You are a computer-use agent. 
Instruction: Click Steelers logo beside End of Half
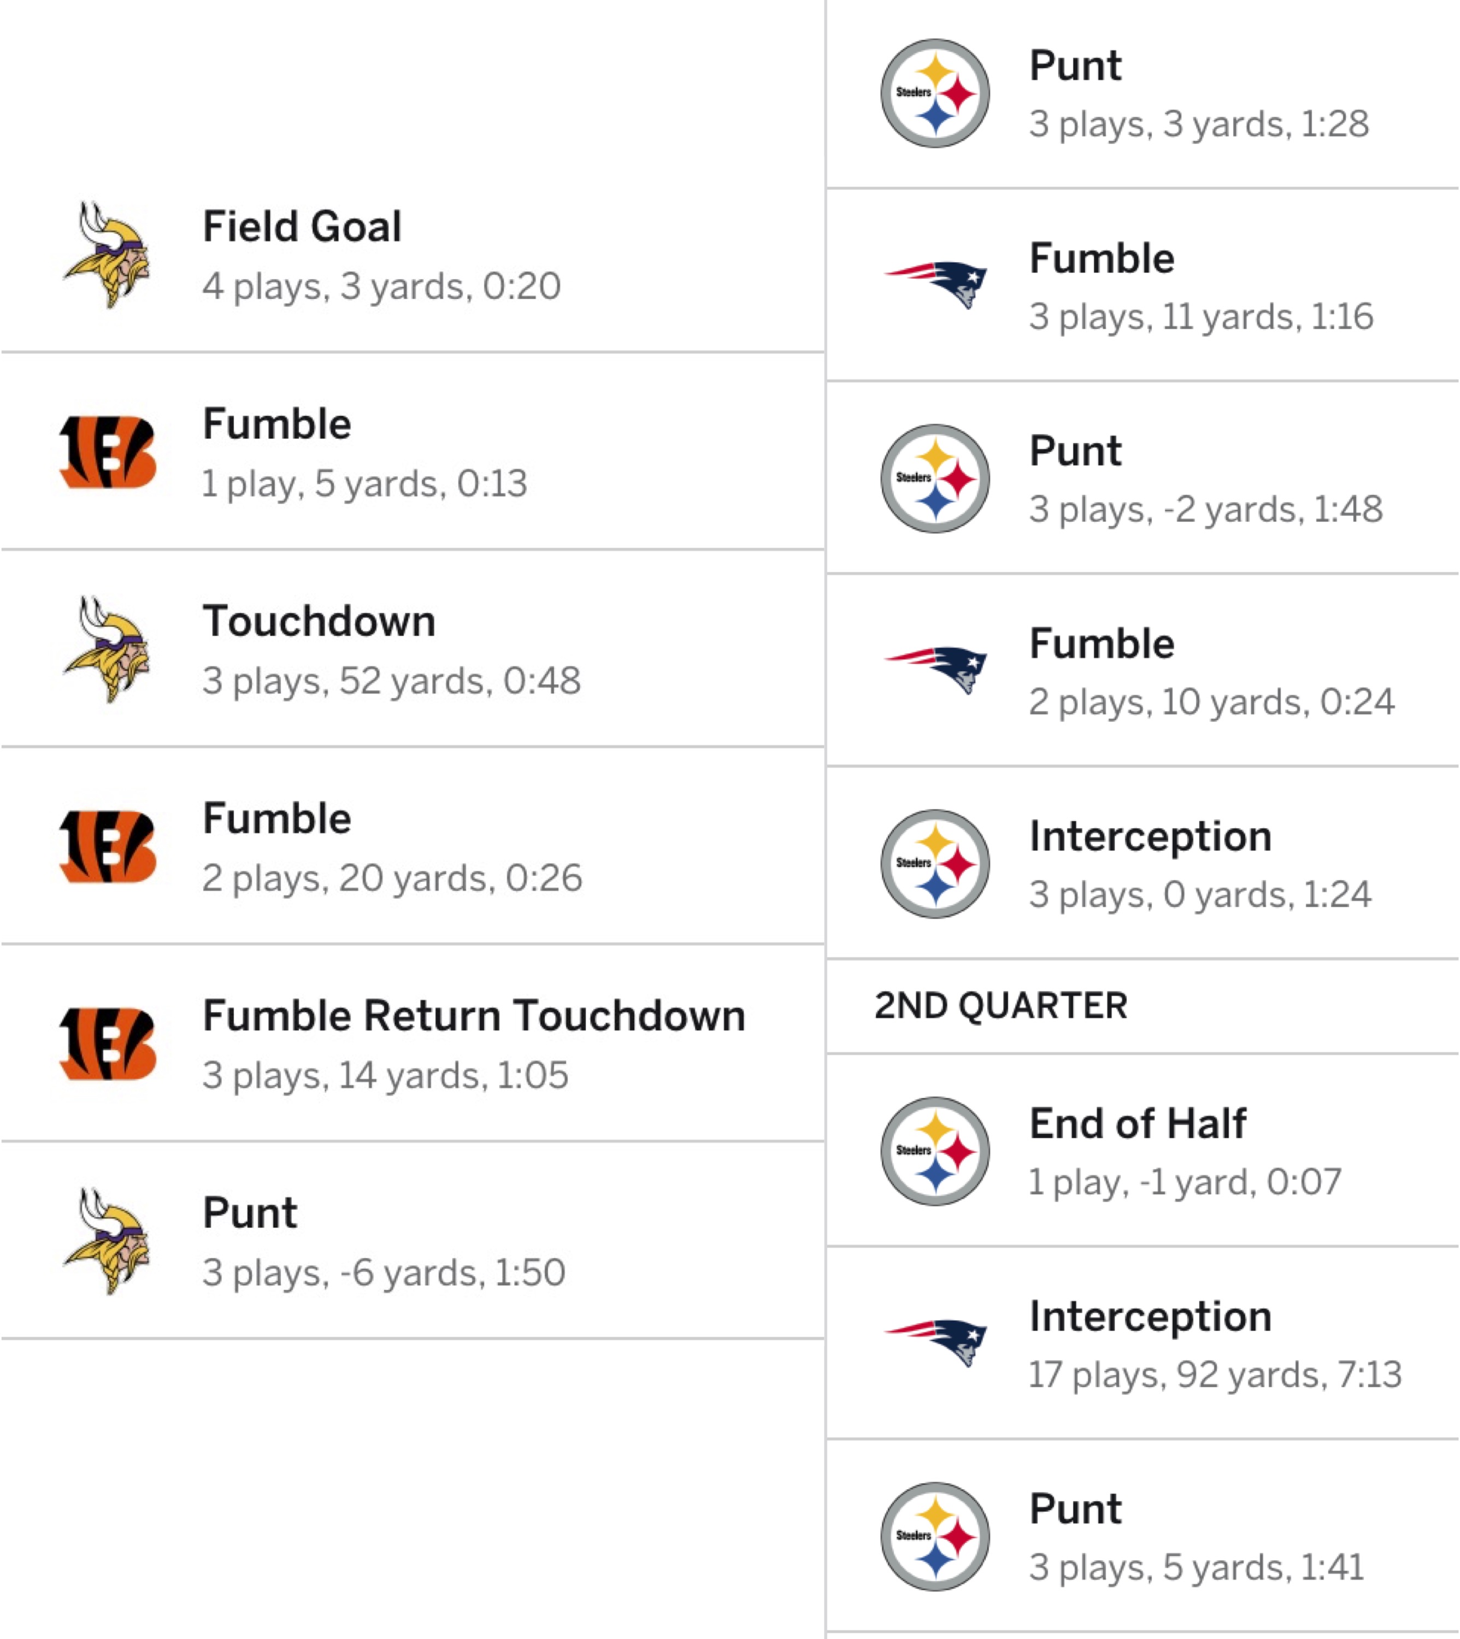[x=935, y=1151]
